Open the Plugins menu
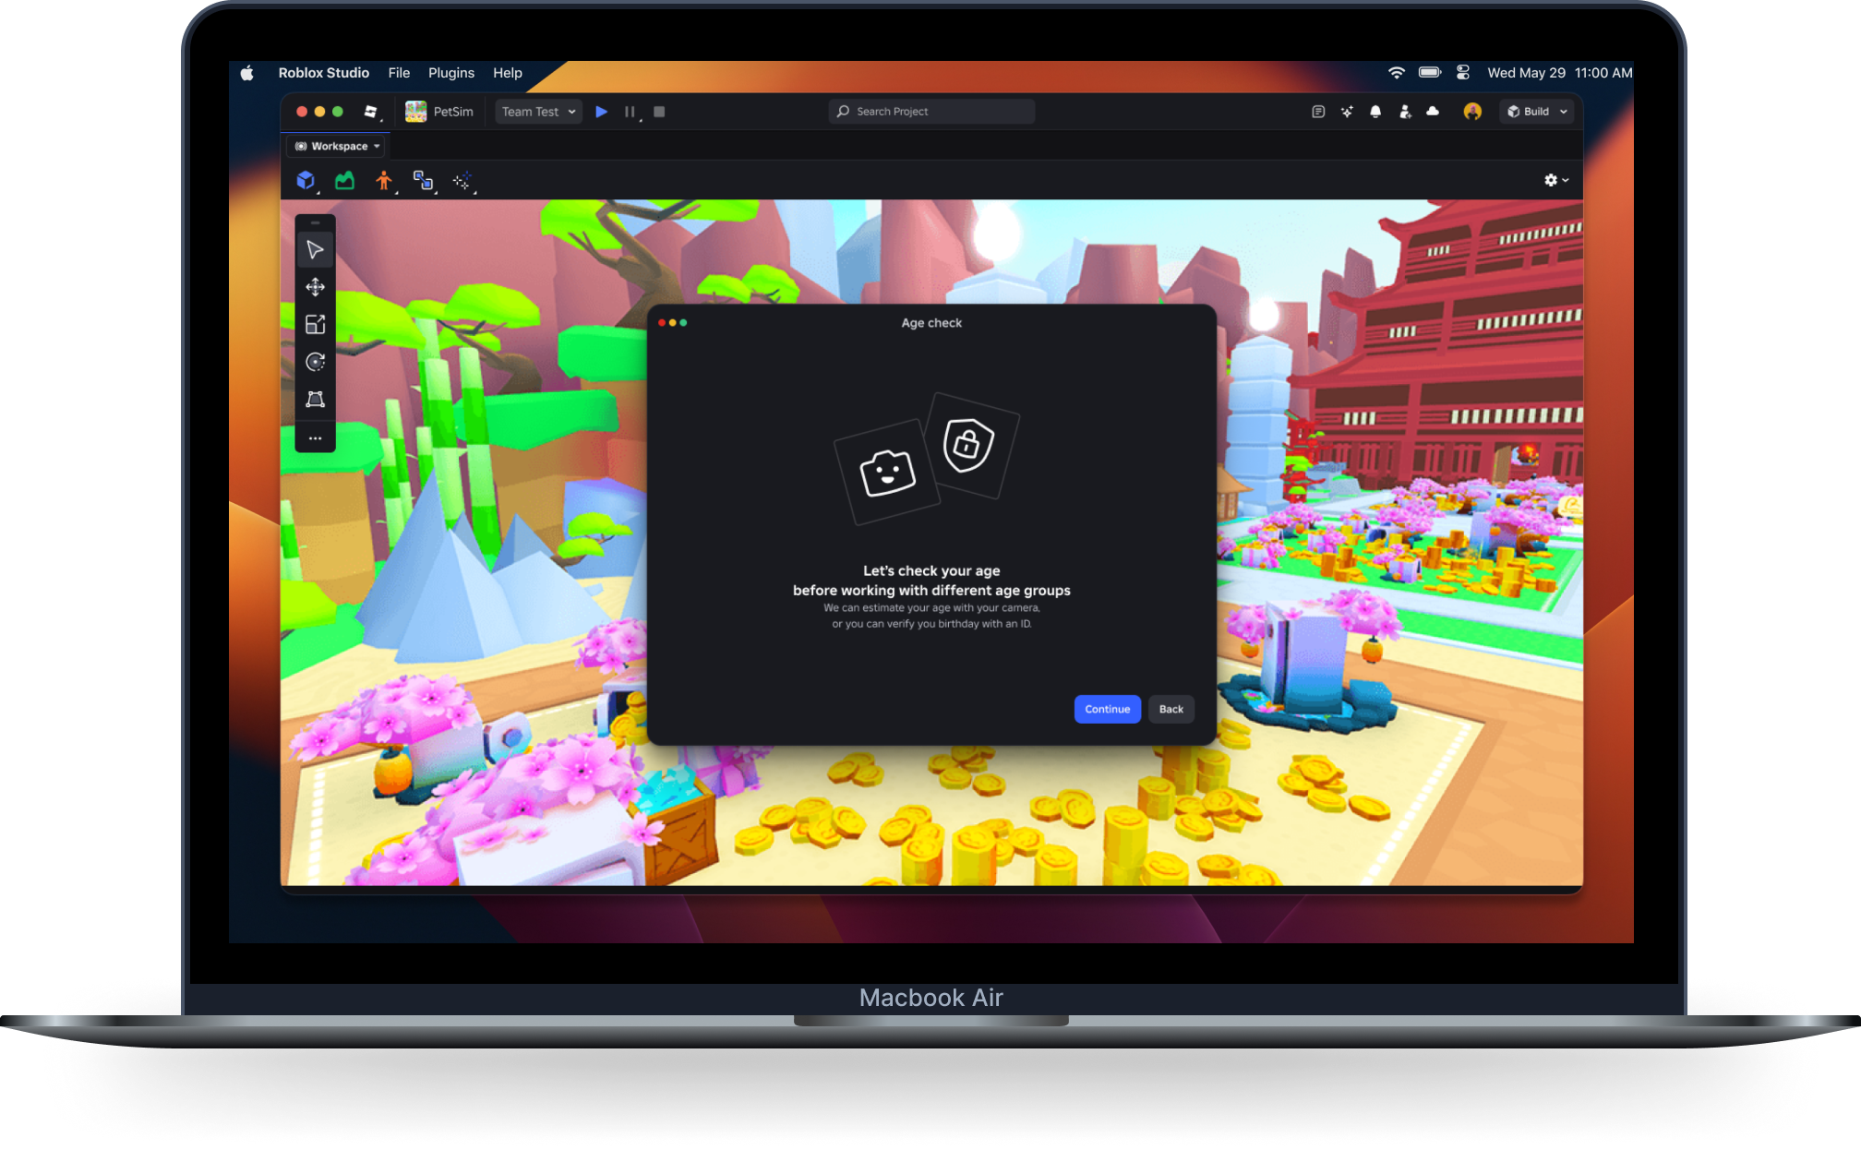The height and width of the screenshot is (1150, 1861). tap(451, 73)
